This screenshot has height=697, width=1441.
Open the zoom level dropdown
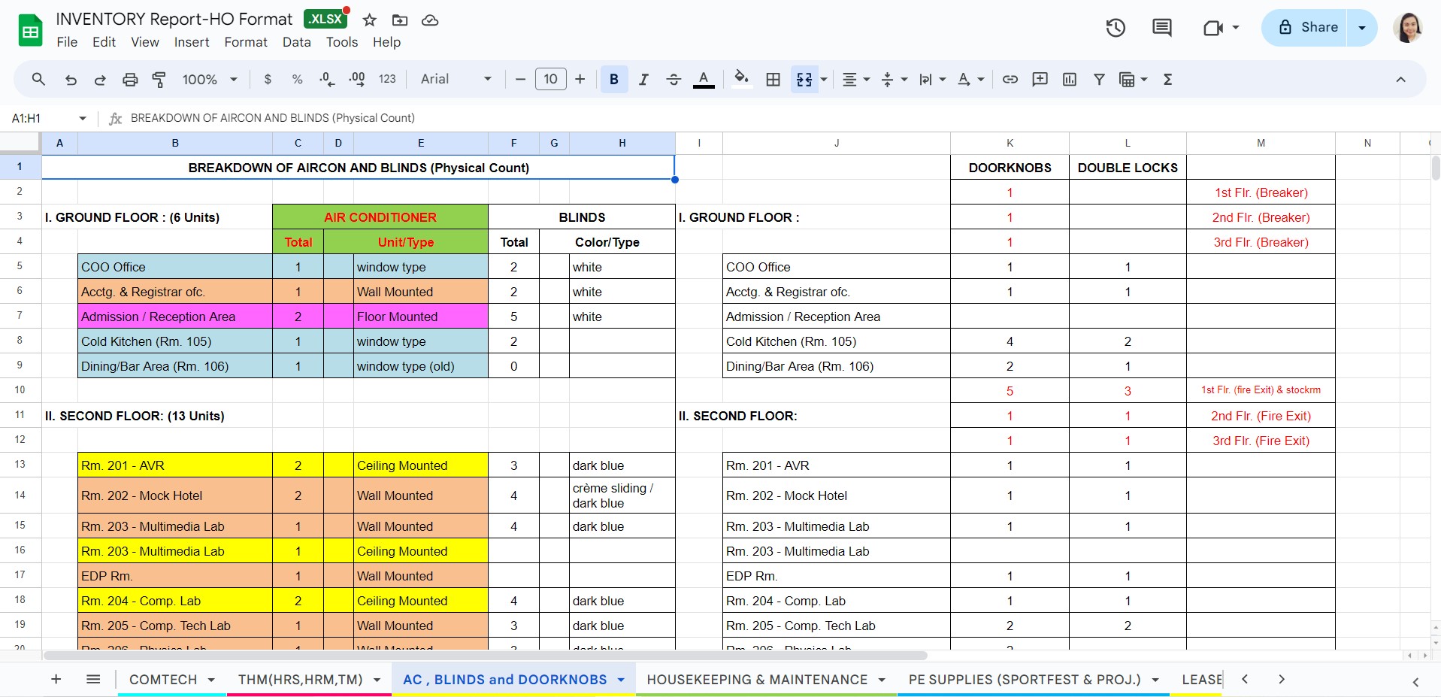210,79
